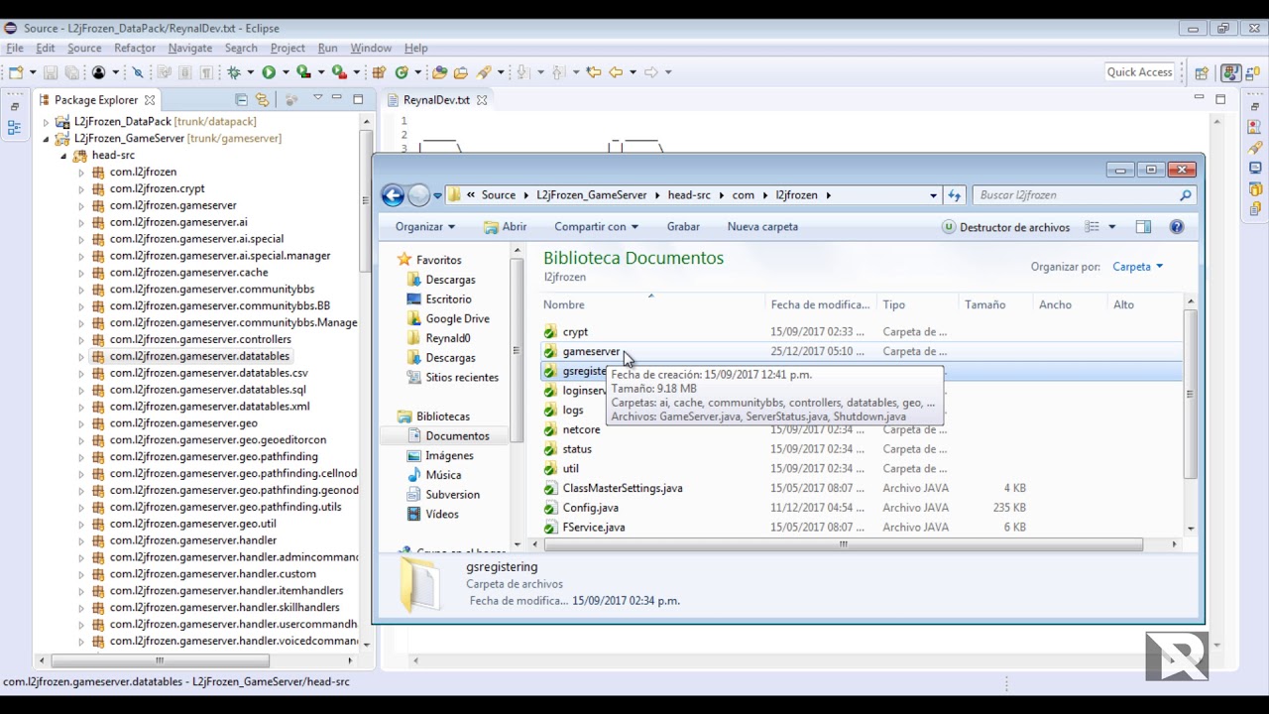
Task: Click the New Java Class toolbar icon
Action: pyautogui.click(x=402, y=72)
